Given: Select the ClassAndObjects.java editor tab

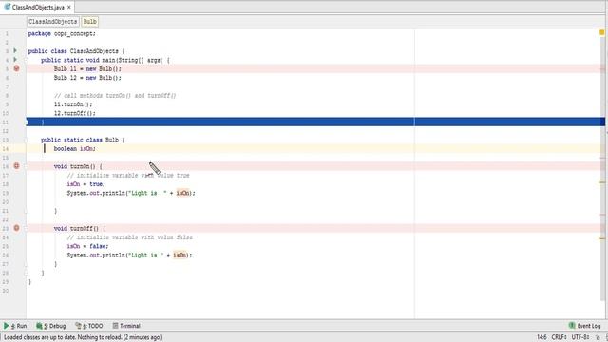Looking at the screenshot, I should pos(37,7).
